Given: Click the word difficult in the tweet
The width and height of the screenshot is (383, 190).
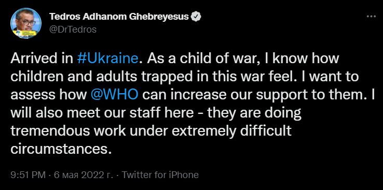Looking at the screenshot, I should pyautogui.click(x=266, y=131).
